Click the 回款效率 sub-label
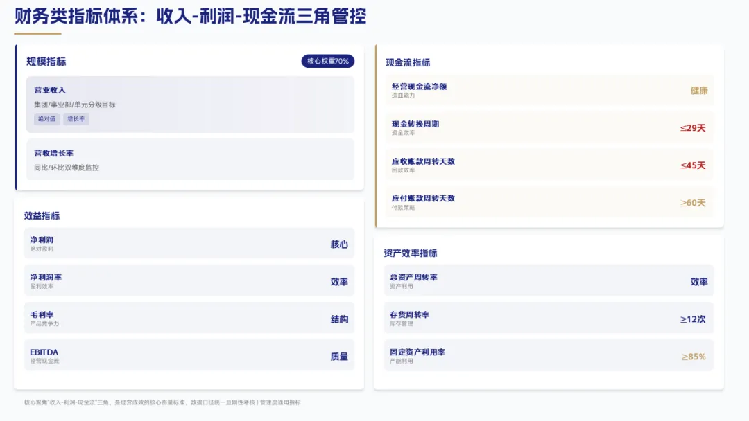Image resolution: width=749 pixels, height=421 pixels. coord(403,170)
